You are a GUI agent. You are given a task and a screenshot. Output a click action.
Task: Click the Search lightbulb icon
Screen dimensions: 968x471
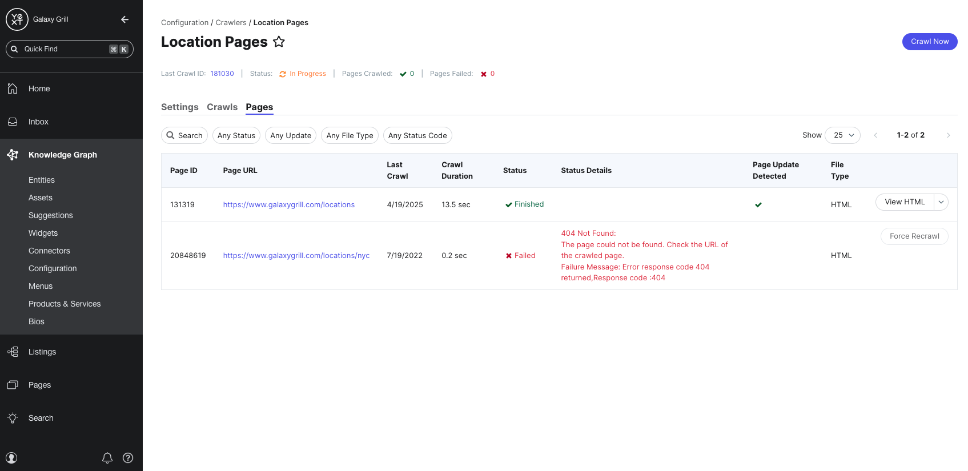[13, 418]
